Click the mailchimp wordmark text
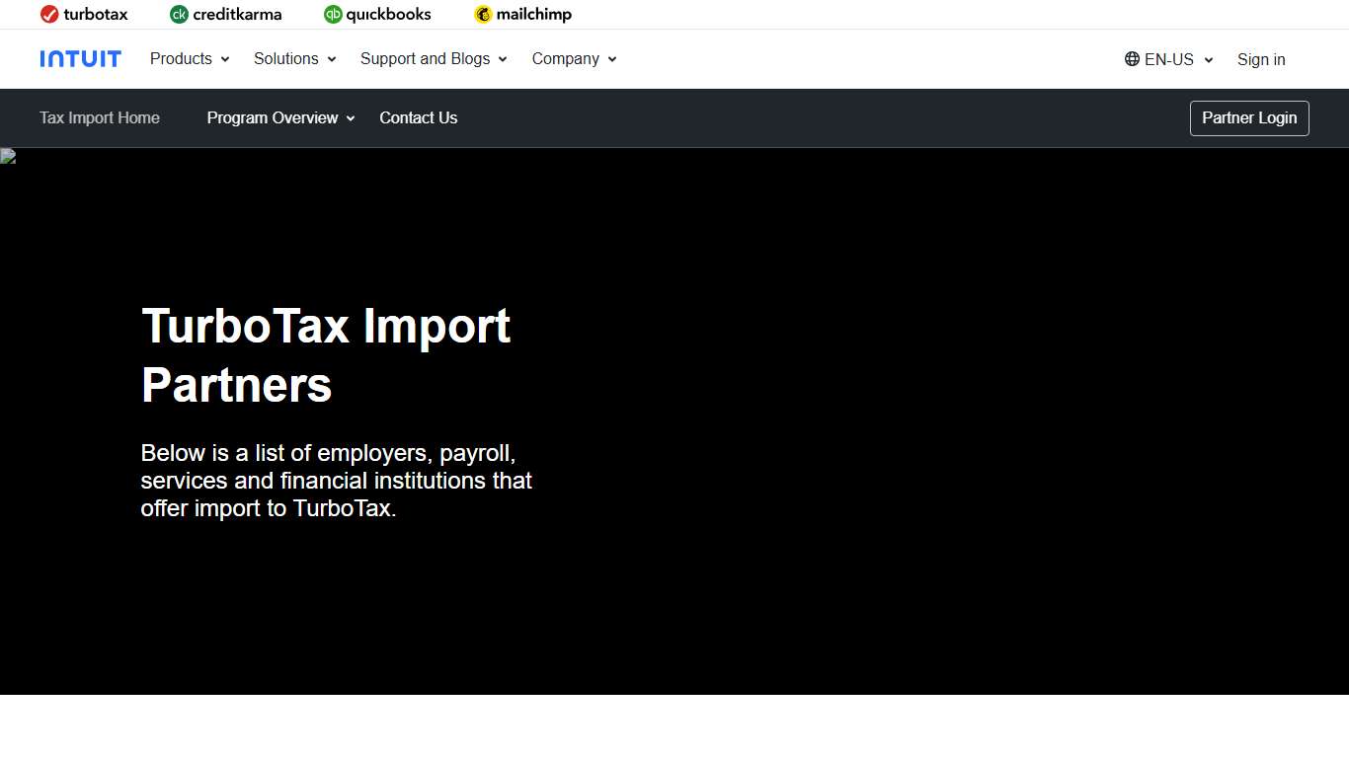 coord(533,14)
